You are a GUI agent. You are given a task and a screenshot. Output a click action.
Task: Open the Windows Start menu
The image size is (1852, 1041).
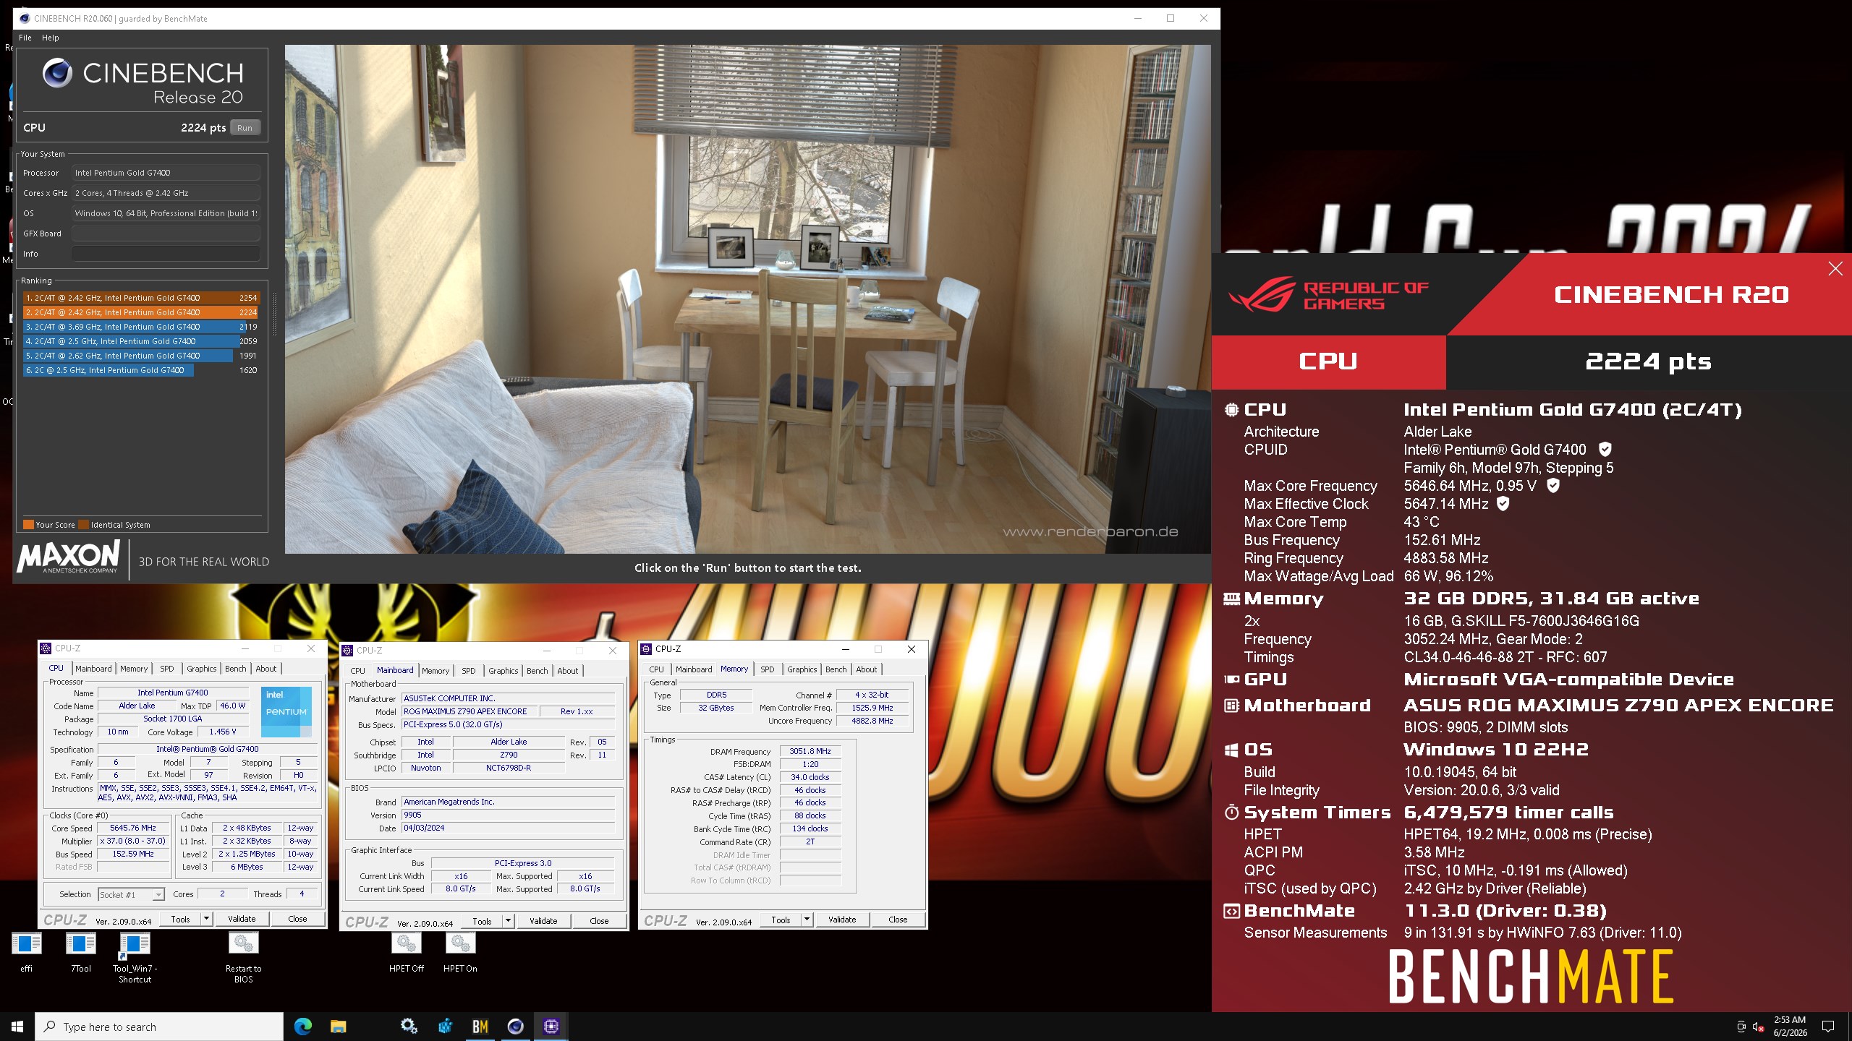(x=17, y=1027)
